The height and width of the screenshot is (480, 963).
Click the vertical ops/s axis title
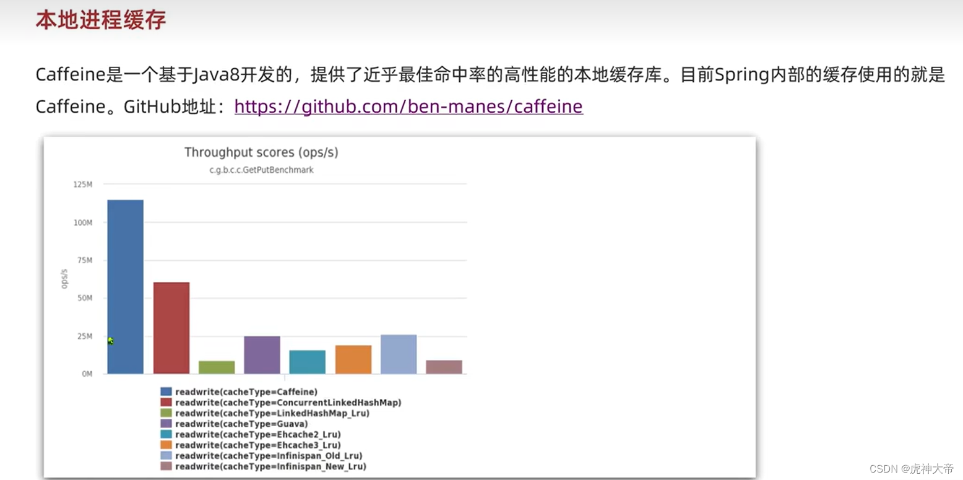coord(64,279)
